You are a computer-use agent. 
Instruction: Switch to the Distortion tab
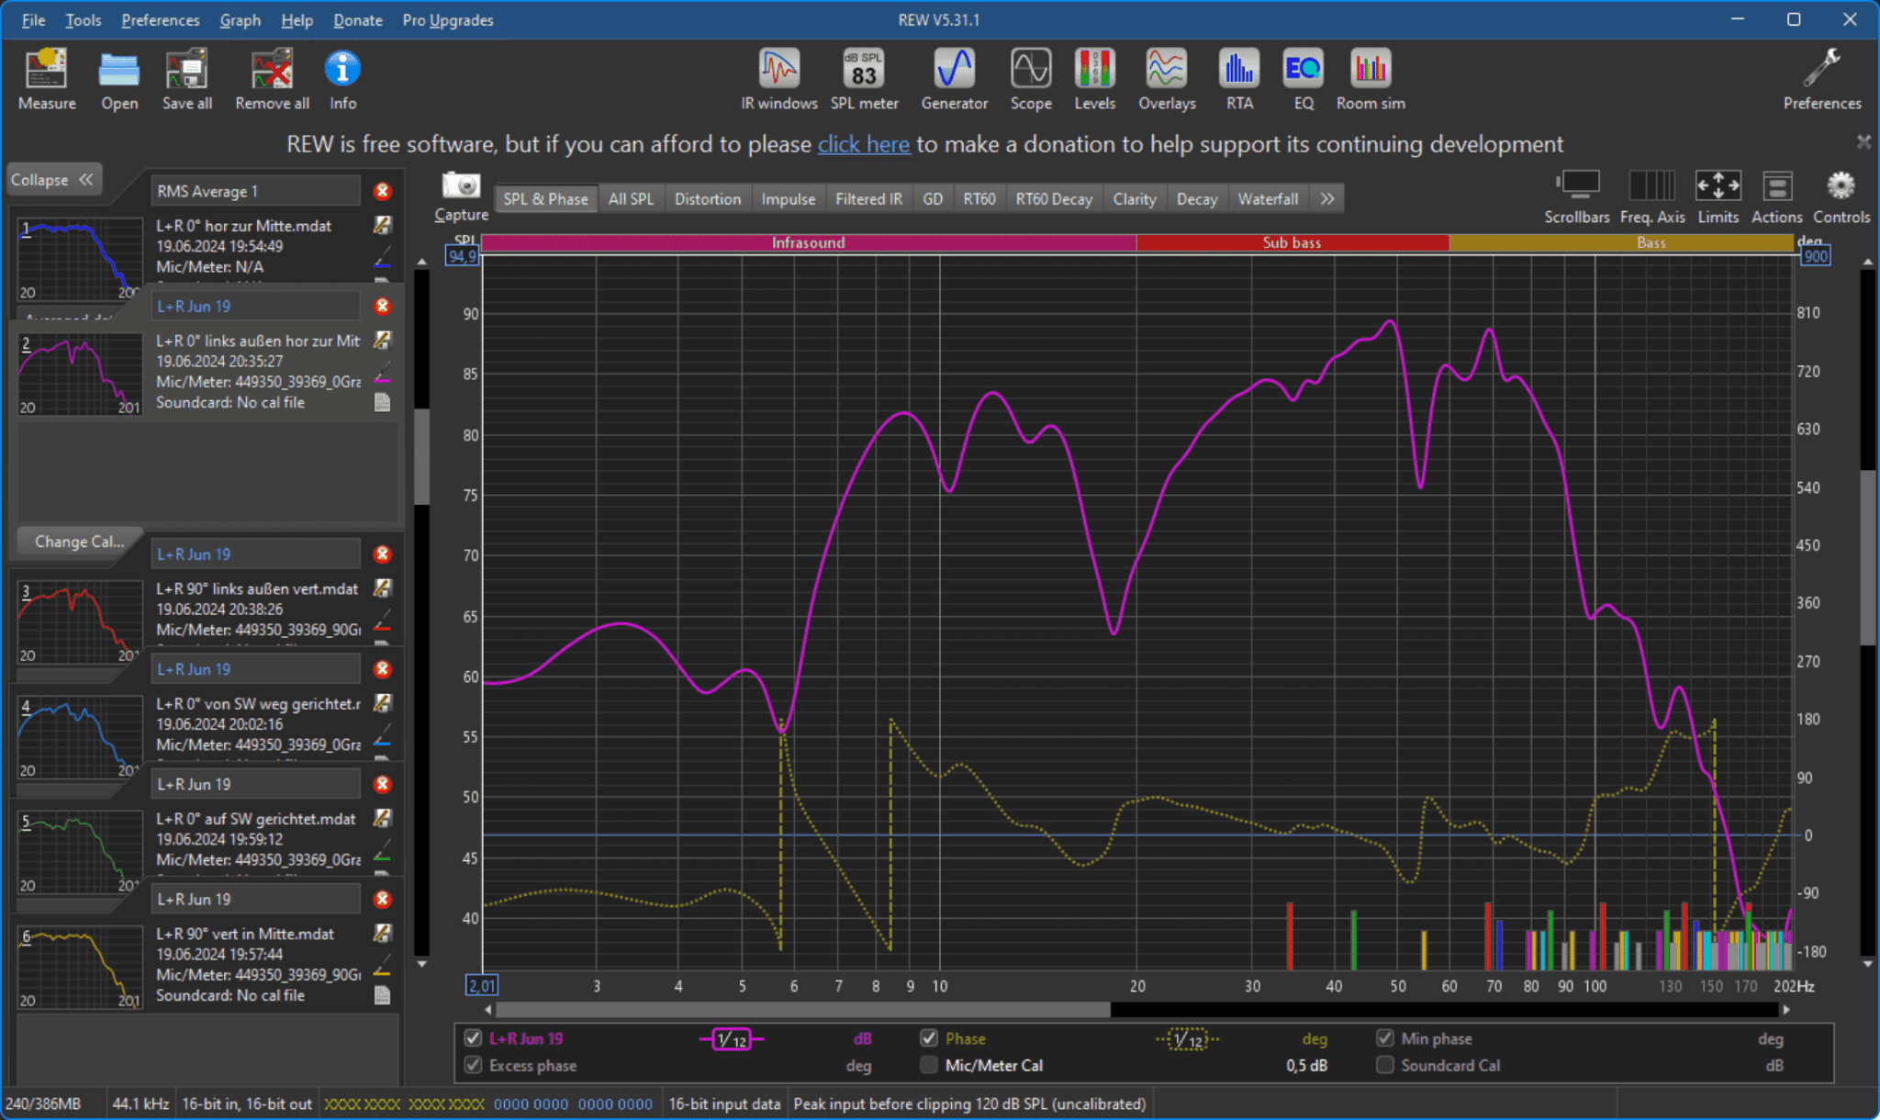pyautogui.click(x=707, y=198)
